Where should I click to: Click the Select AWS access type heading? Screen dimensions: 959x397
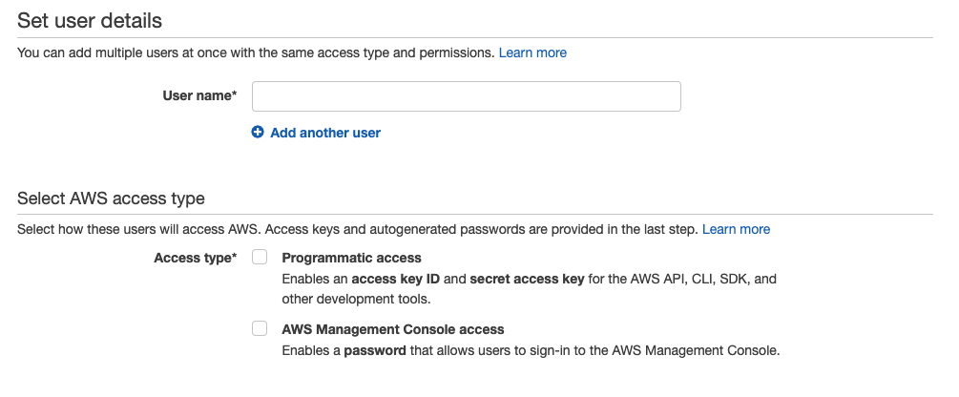tap(111, 198)
